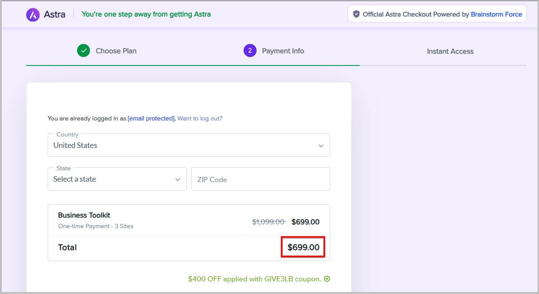Click the purple step 2 circle
This screenshot has height=294, width=539.
pyautogui.click(x=250, y=50)
